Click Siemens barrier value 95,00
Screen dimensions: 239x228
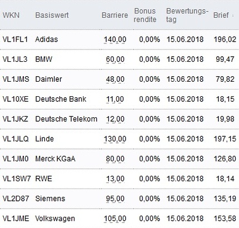click(x=115, y=199)
